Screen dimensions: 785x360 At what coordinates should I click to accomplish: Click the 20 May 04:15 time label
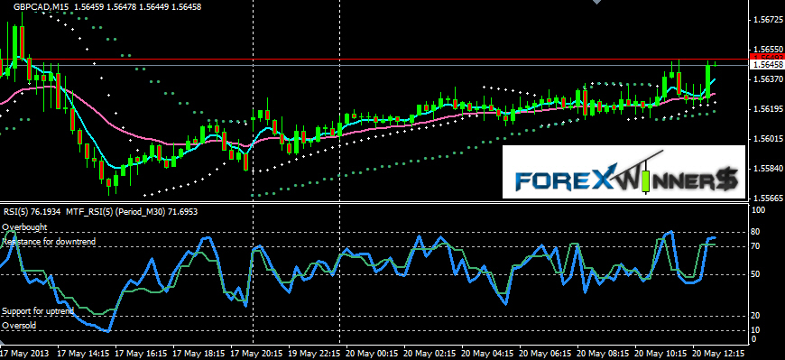point(488,353)
